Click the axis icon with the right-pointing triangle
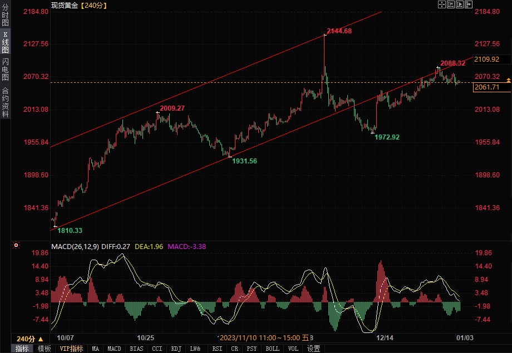 pyautogui.click(x=460, y=4)
